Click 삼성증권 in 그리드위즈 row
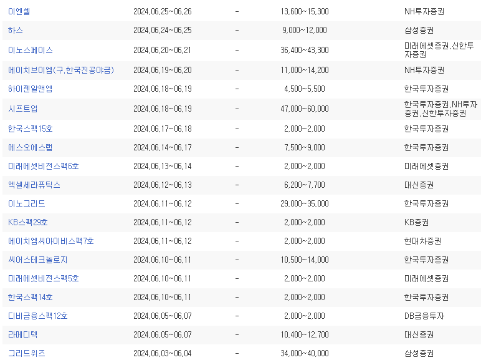Viewport: 481px width, 360px height. click(x=419, y=354)
